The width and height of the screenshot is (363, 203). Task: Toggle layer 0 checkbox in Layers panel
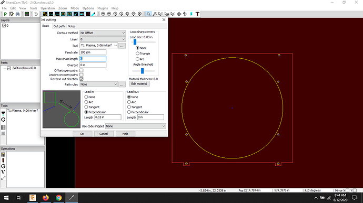pos(4,26)
